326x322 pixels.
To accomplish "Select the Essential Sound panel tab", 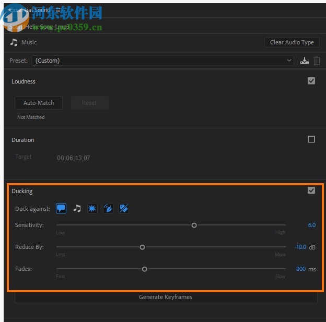I will (30, 10).
